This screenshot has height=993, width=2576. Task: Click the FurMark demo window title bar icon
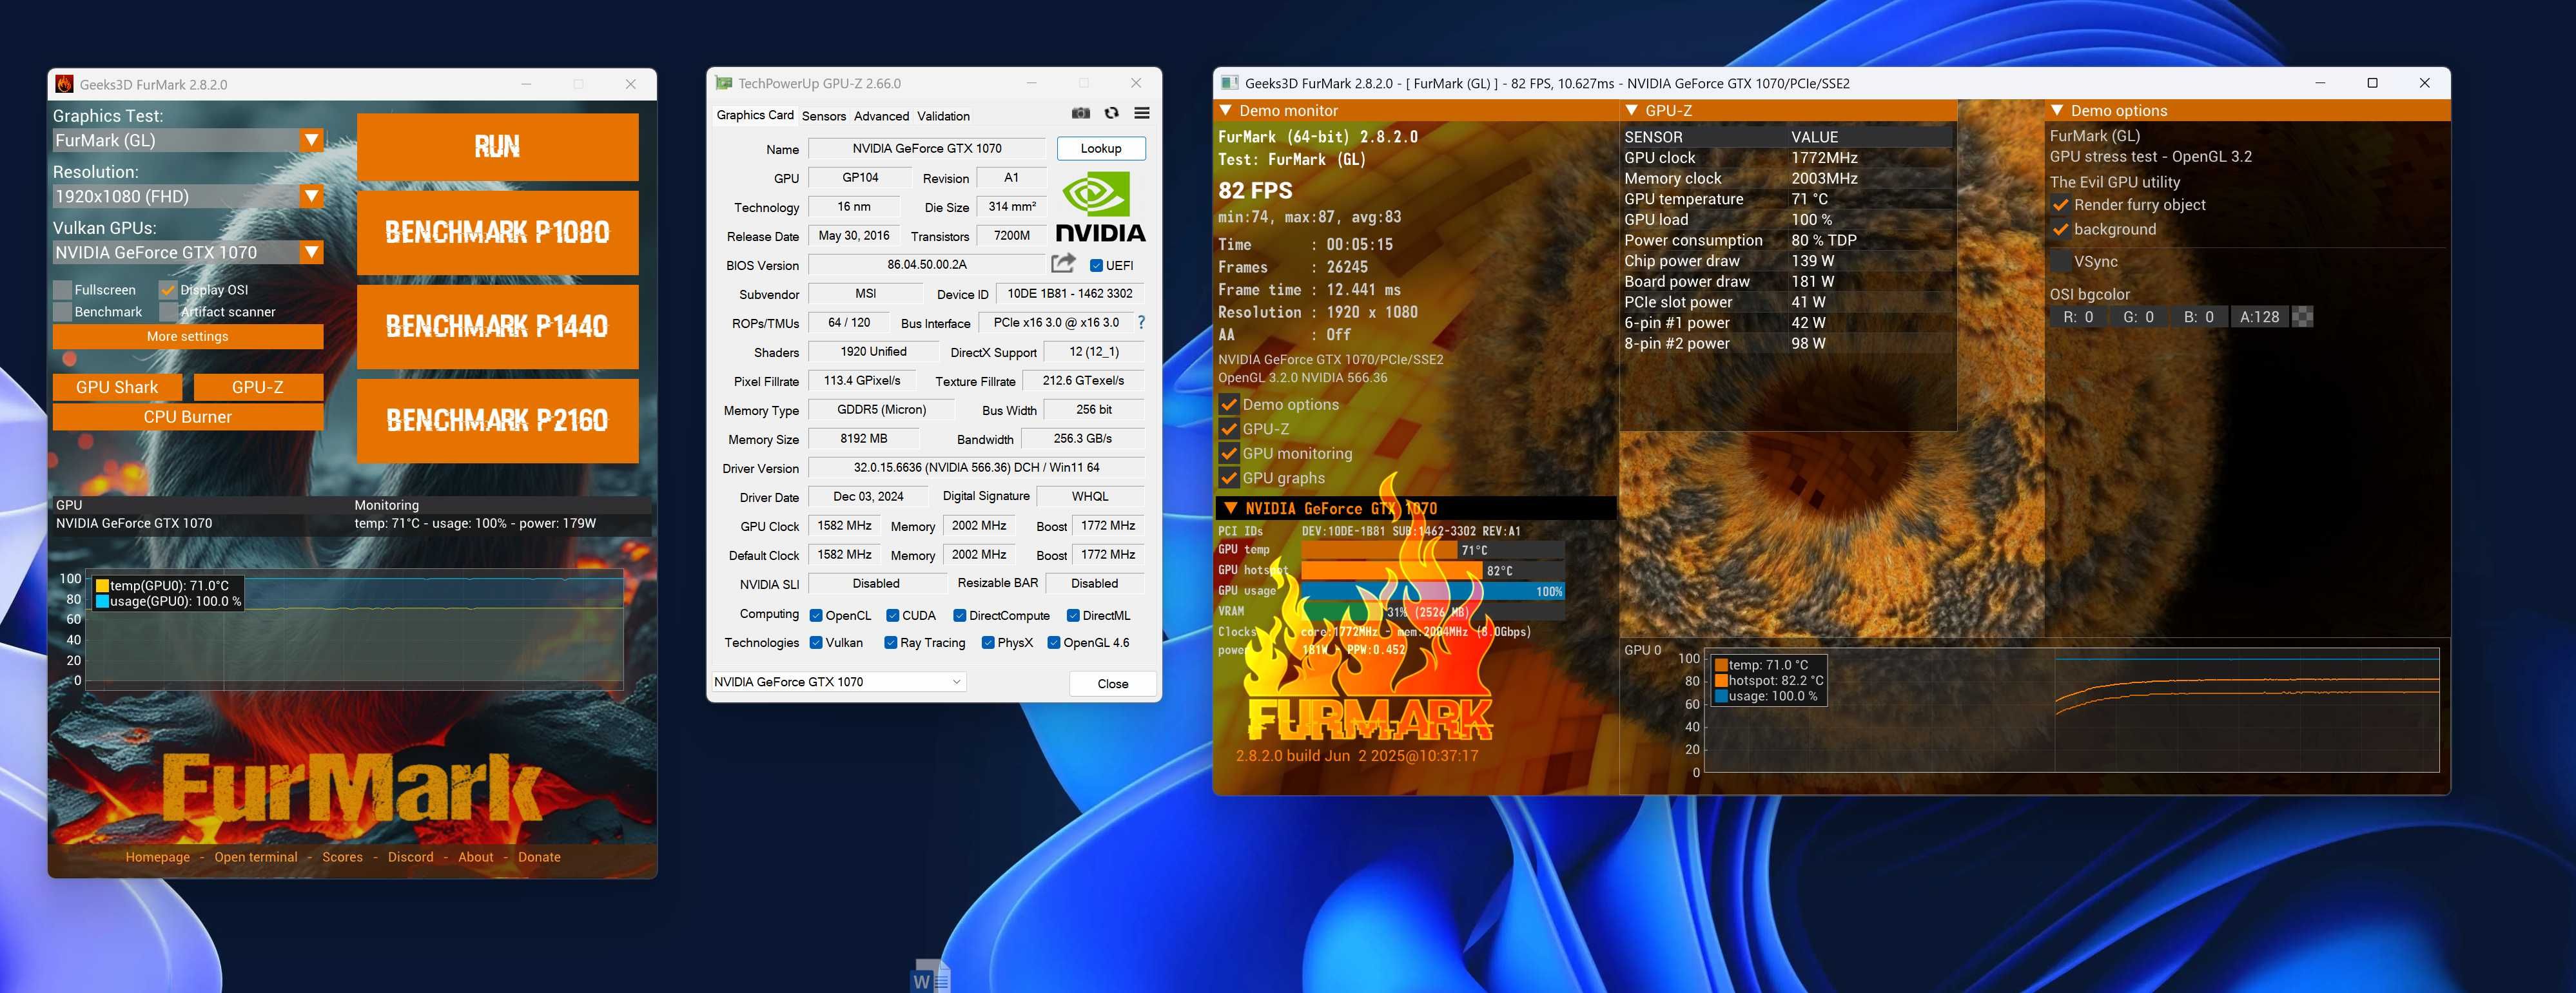(1230, 83)
